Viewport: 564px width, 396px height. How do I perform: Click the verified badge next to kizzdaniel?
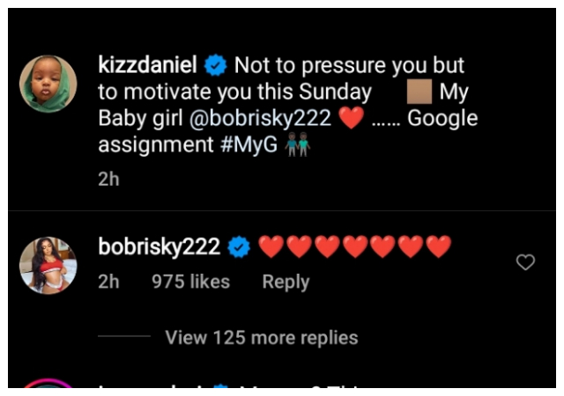click(x=215, y=65)
